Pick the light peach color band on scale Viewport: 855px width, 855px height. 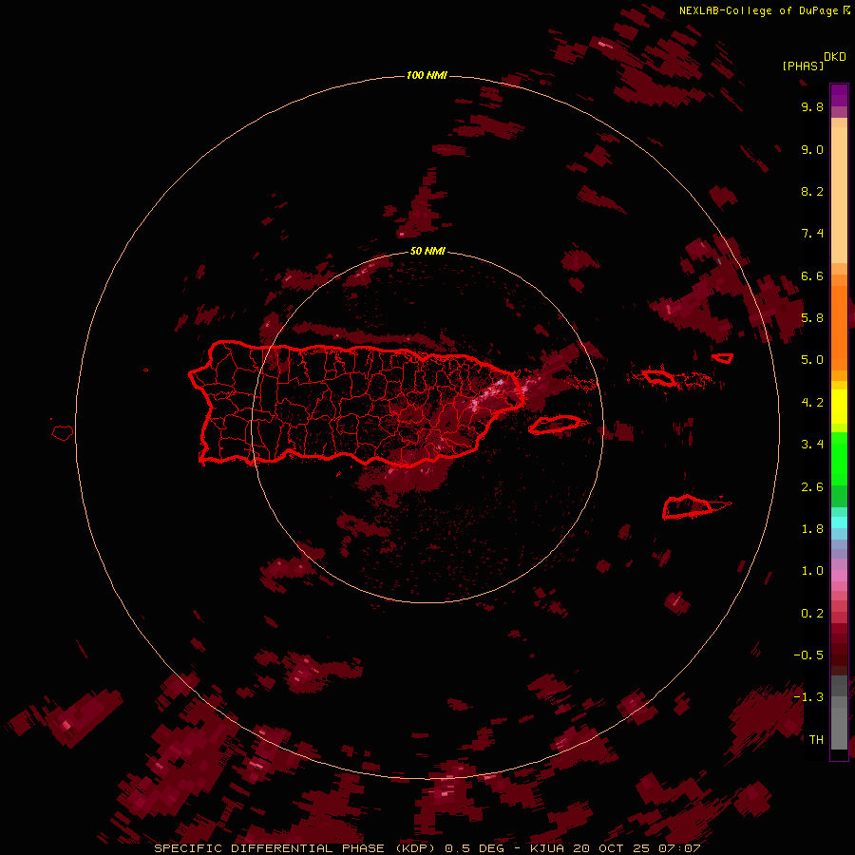click(839, 195)
